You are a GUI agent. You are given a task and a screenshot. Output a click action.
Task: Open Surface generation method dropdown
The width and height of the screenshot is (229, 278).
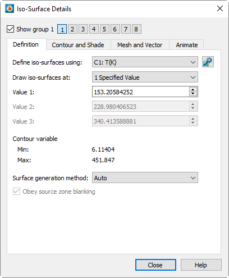coord(145,177)
